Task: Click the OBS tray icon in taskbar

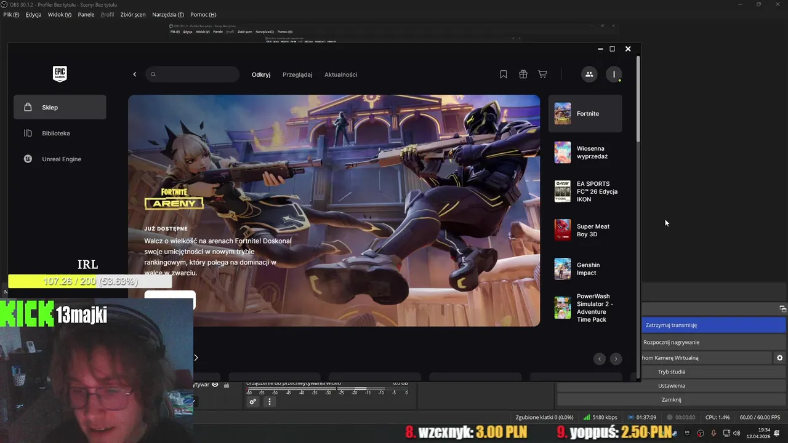Action: [x=700, y=433]
